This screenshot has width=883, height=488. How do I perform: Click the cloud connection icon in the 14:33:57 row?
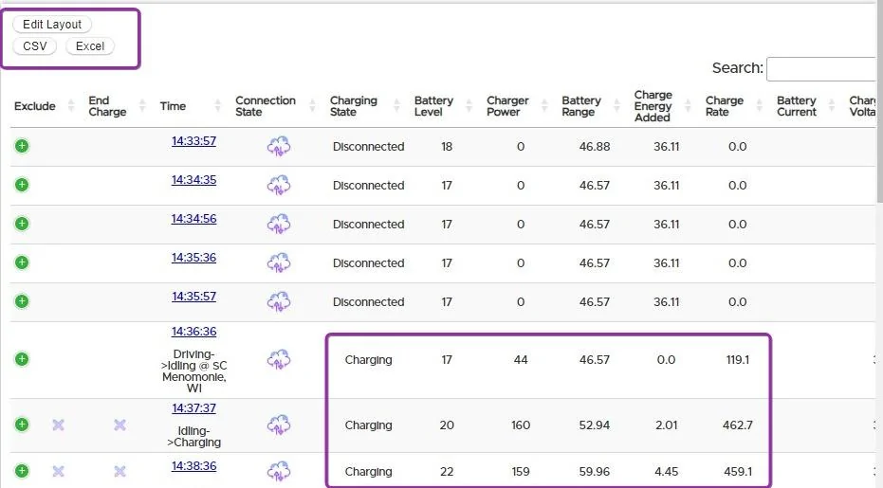(x=279, y=146)
